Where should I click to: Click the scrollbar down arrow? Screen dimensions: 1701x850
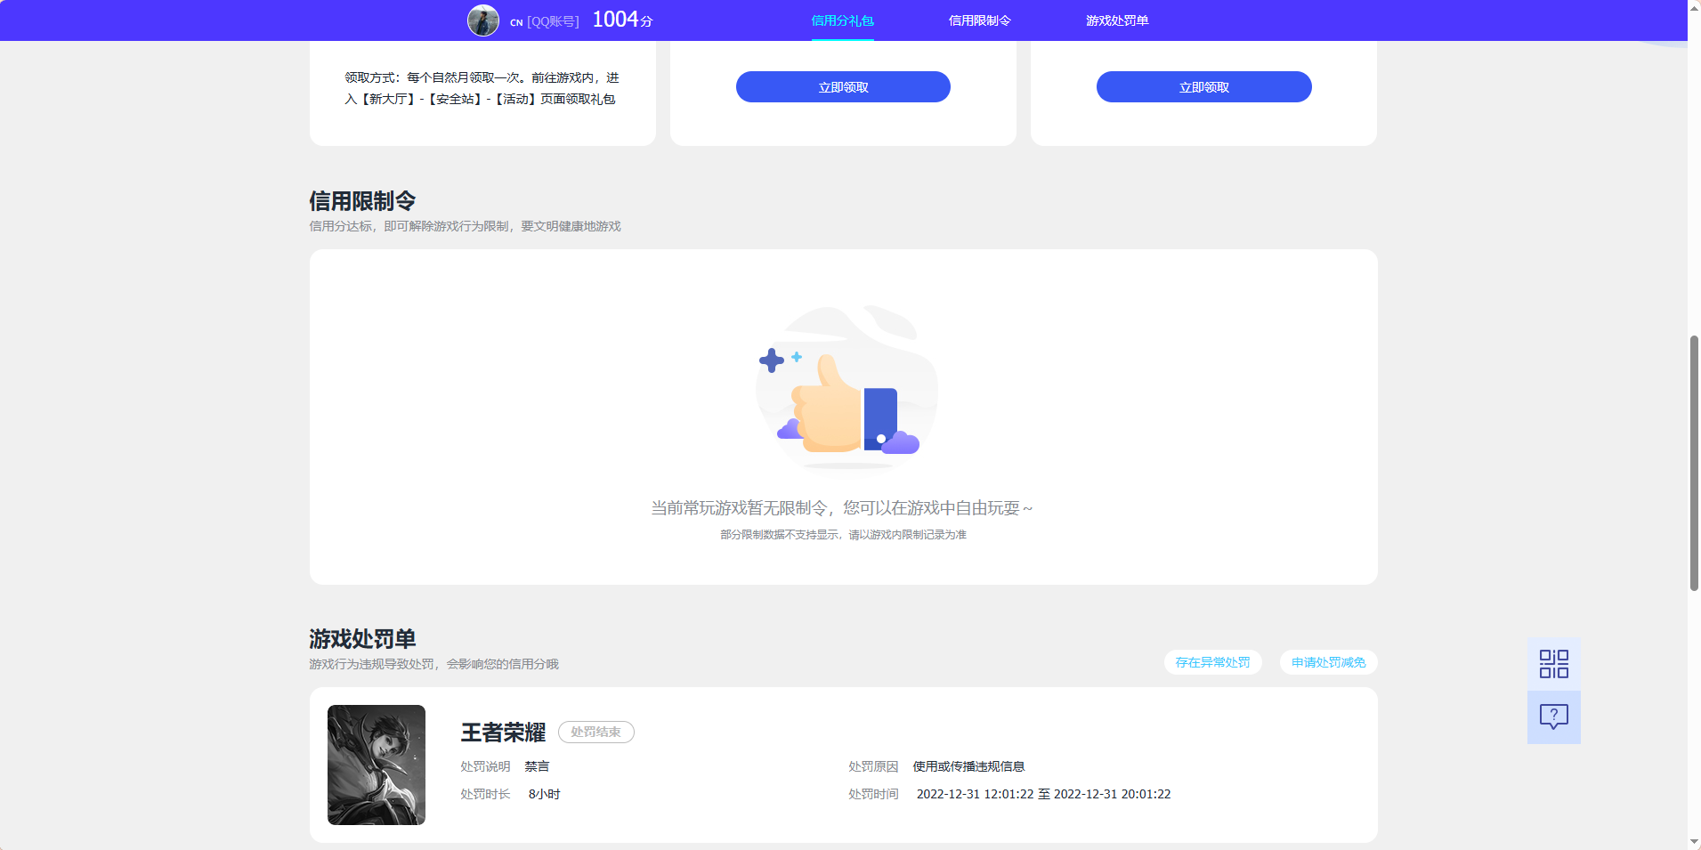tap(1692, 842)
